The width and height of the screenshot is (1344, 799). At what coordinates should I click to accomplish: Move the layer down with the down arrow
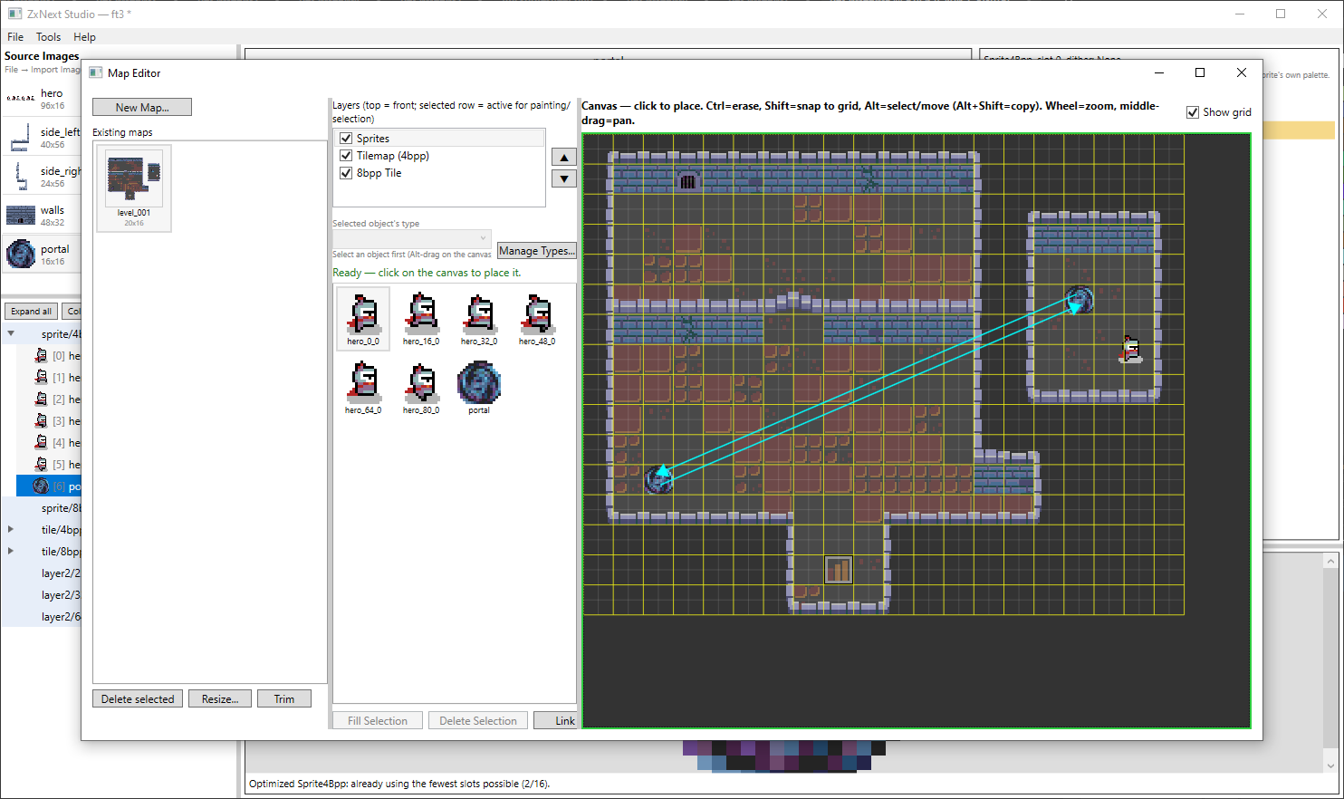tap(564, 178)
